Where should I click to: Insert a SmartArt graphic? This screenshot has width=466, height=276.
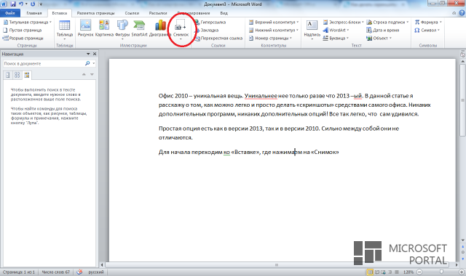pyautogui.click(x=139, y=28)
